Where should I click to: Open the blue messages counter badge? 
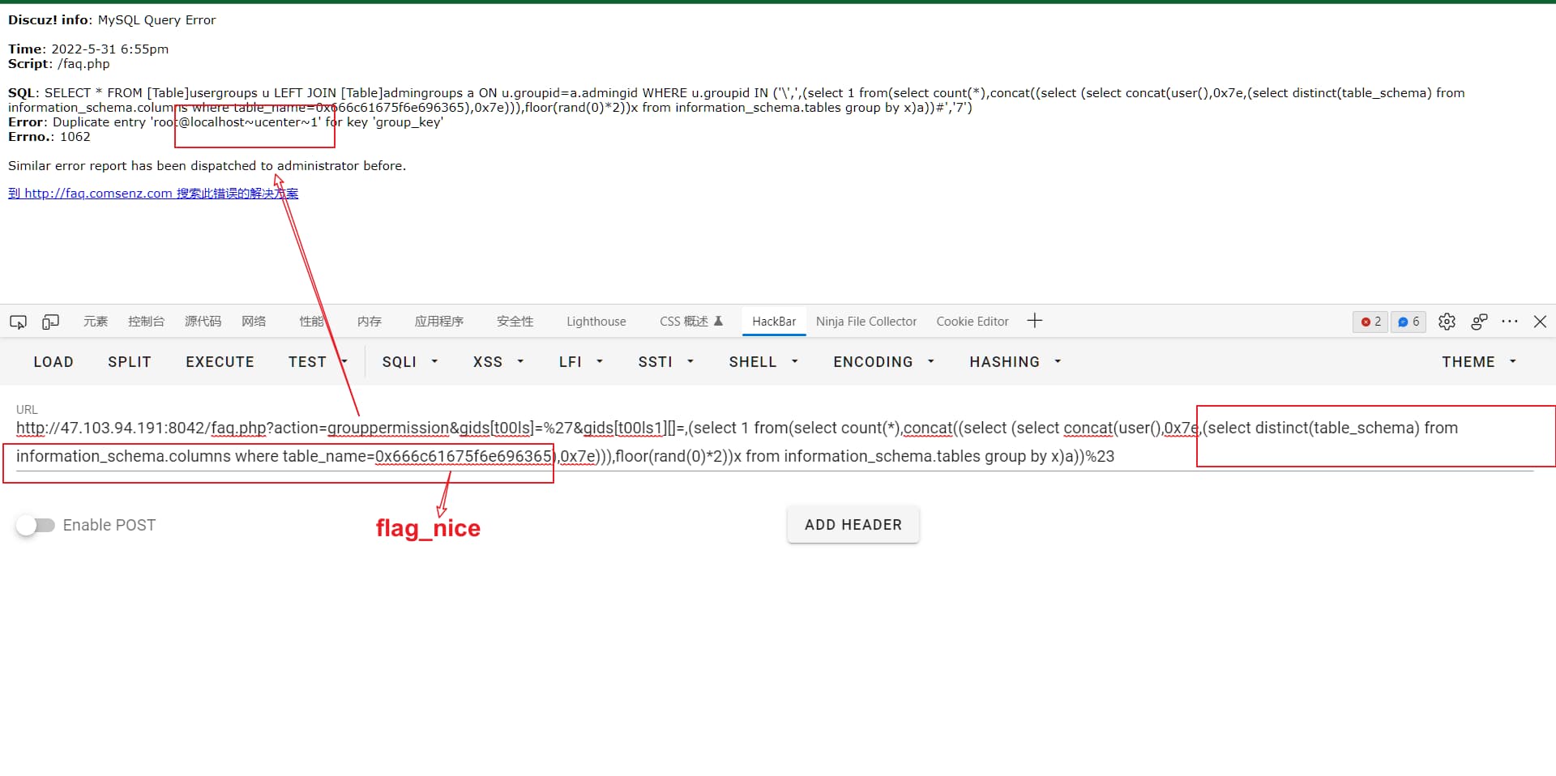click(1409, 322)
